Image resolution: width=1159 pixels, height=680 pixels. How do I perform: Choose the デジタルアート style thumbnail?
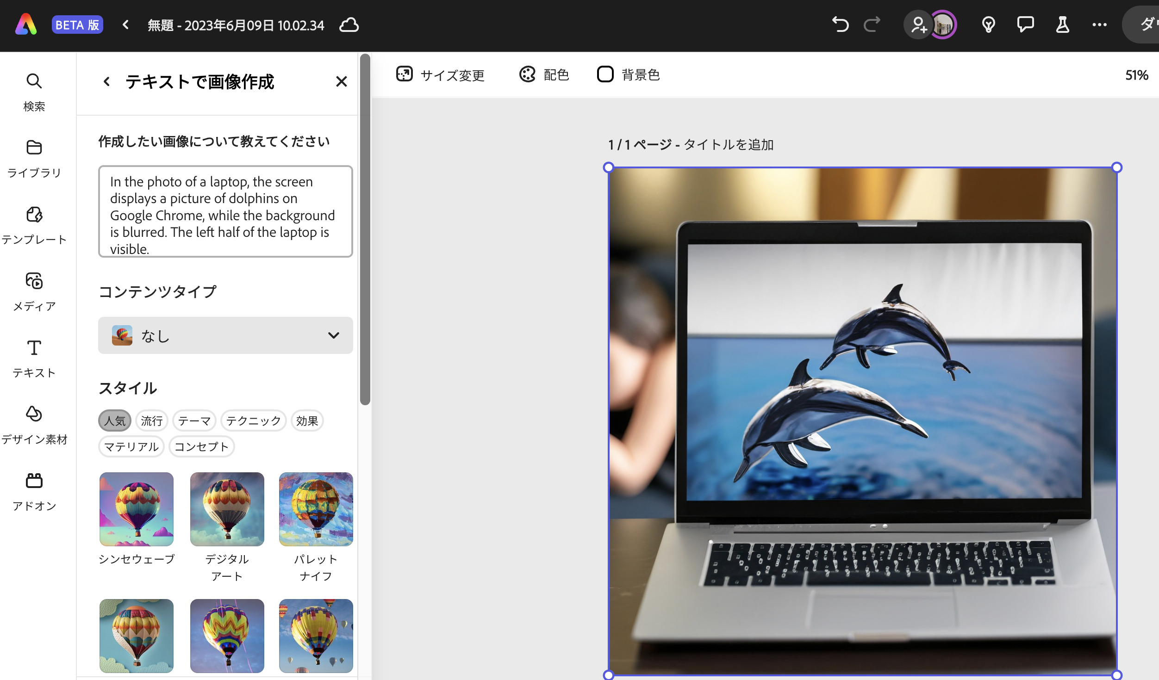point(227,509)
